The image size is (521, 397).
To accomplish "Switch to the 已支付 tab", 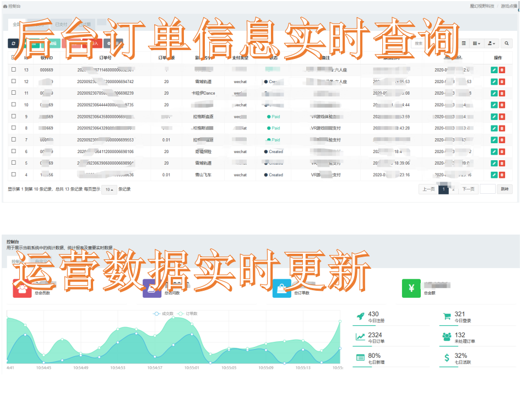I will click(x=61, y=24).
